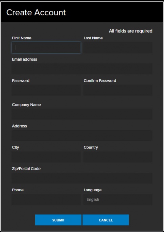The image size is (164, 232).
Task: Click the Phone number field
Action: pyautogui.click(x=46, y=199)
